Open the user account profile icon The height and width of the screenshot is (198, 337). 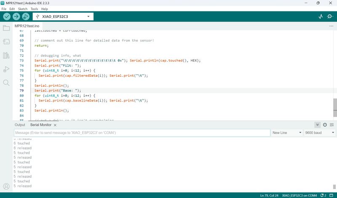6,186
